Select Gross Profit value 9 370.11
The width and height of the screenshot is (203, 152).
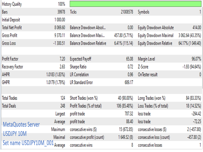(60, 35)
